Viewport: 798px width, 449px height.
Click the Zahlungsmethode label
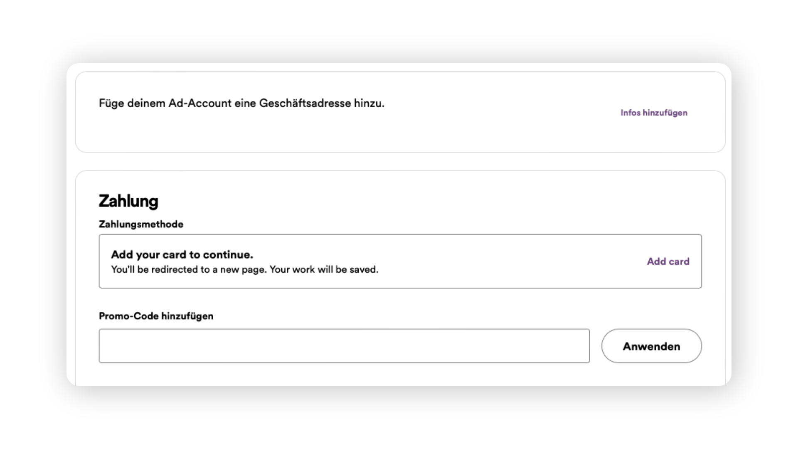[141, 224]
